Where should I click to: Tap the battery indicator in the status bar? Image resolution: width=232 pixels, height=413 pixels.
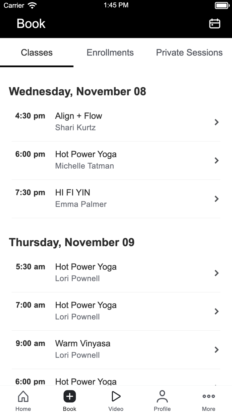point(222,5)
